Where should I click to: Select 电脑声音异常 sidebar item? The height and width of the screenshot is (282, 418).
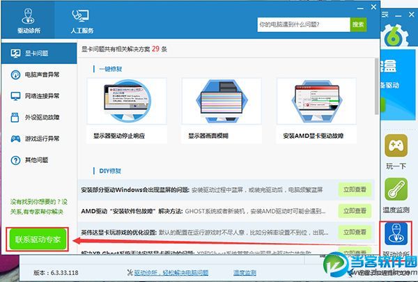tap(39, 75)
